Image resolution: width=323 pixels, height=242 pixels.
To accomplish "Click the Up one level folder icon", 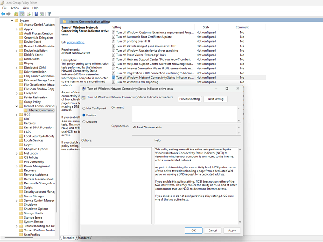I will (x=16, y=14).
